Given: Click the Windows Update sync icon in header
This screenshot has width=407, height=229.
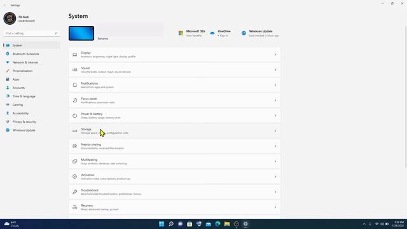Looking at the screenshot, I should coord(244,33).
